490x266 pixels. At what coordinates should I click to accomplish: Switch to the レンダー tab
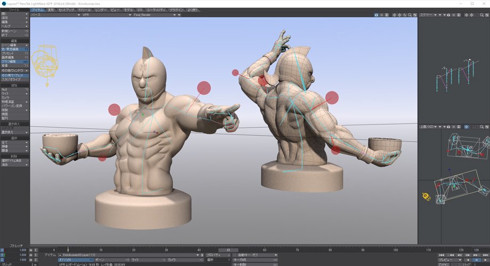101,10
